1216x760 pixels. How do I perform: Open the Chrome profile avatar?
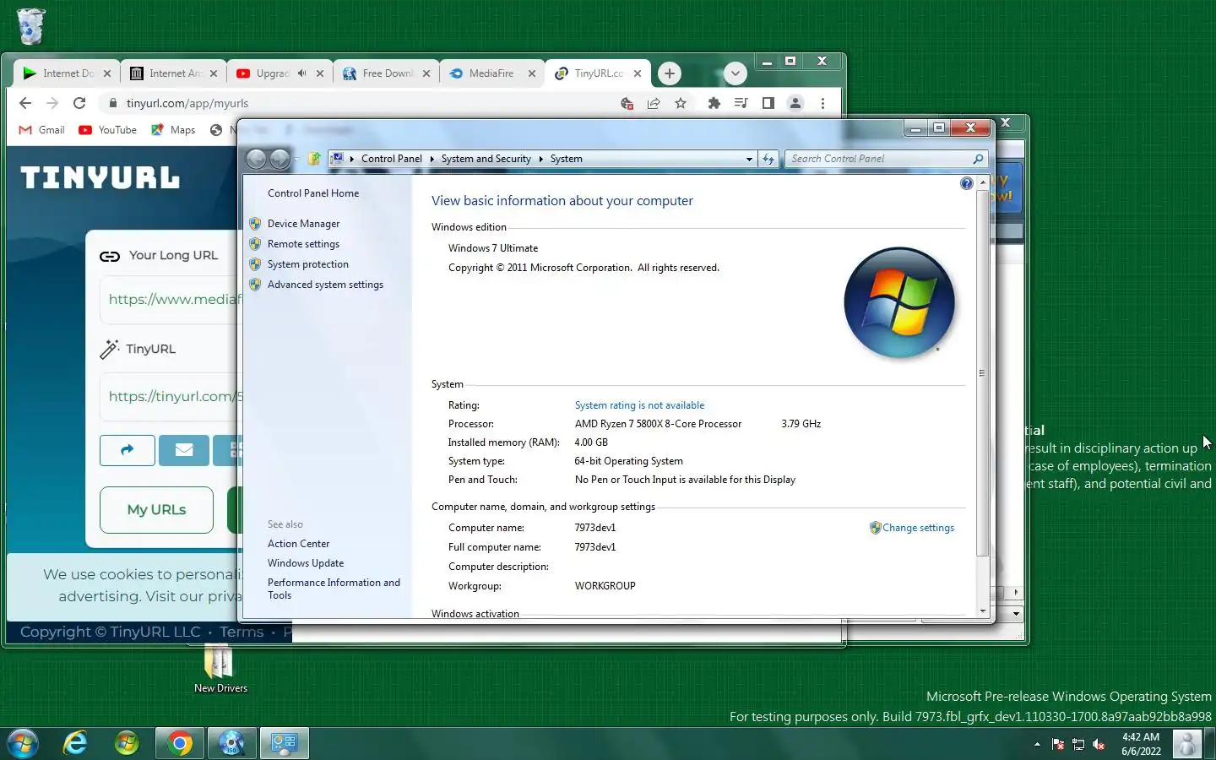(x=795, y=103)
